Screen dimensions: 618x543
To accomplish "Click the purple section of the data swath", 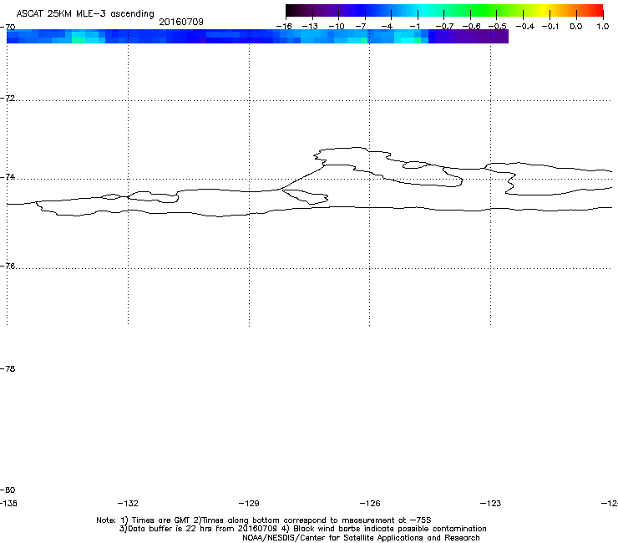I will point(469,36).
